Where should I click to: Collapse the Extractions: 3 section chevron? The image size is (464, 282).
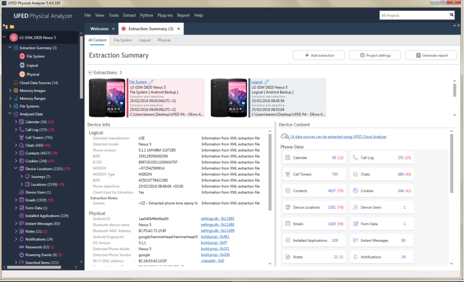coord(90,73)
